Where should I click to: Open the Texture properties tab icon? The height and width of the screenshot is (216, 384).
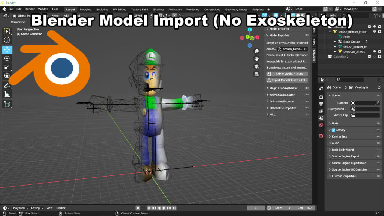point(321,136)
